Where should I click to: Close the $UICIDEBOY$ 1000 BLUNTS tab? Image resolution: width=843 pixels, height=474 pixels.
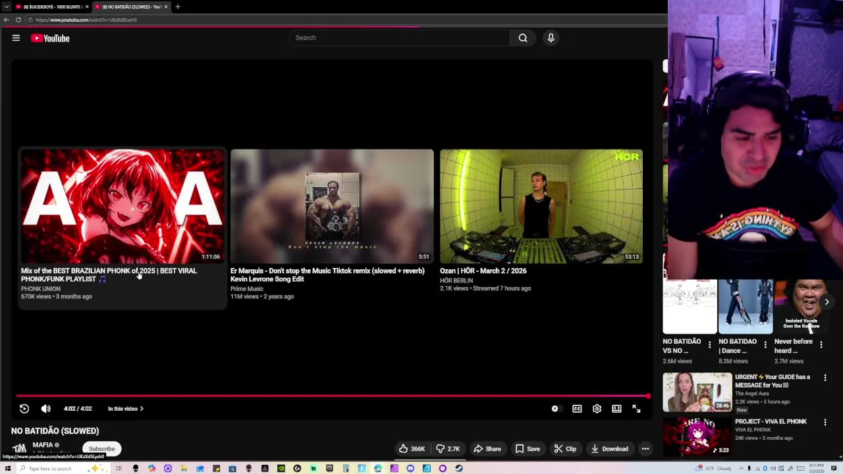pyautogui.click(x=86, y=7)
